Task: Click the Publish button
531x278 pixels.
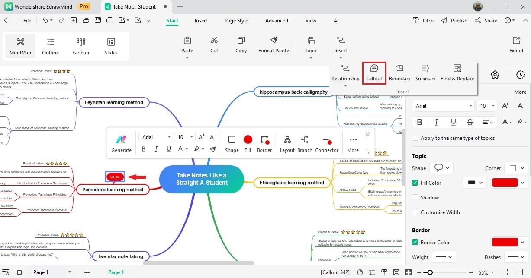Action: coord(454,20)
